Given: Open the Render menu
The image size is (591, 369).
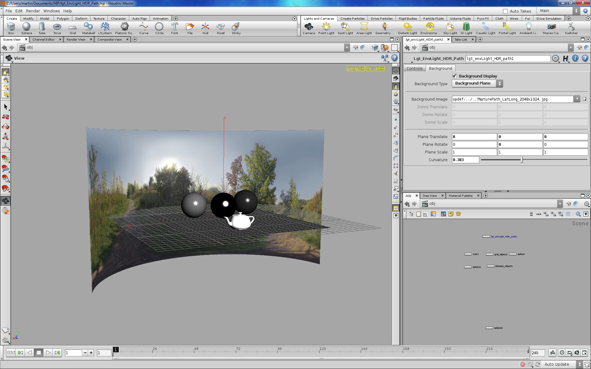Looking at the screenshot, I should coord(33,11).
